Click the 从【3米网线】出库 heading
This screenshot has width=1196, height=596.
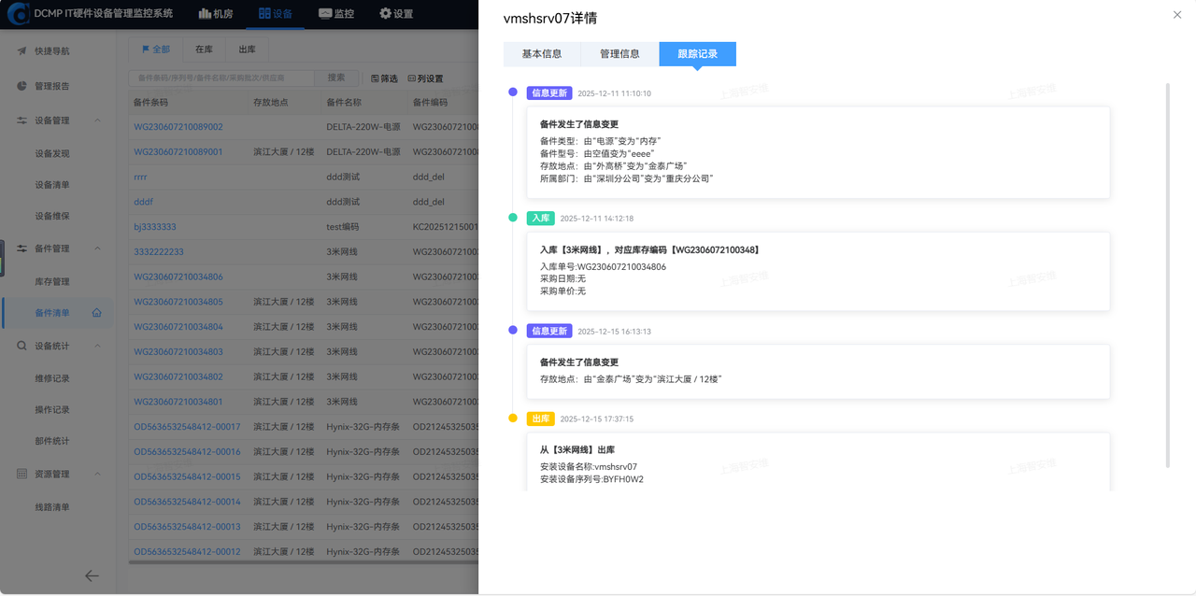pyautogui.click(x=577, y=450)
